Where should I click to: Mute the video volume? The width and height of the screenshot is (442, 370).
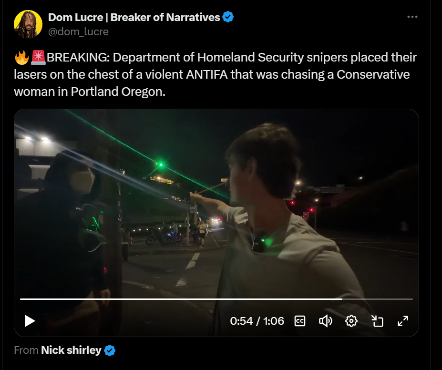click(x=326, y=321)
